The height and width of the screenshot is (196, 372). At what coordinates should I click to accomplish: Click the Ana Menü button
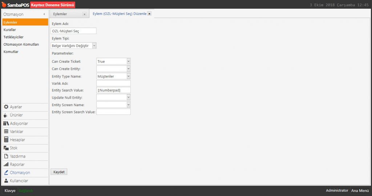coord(360,191)
